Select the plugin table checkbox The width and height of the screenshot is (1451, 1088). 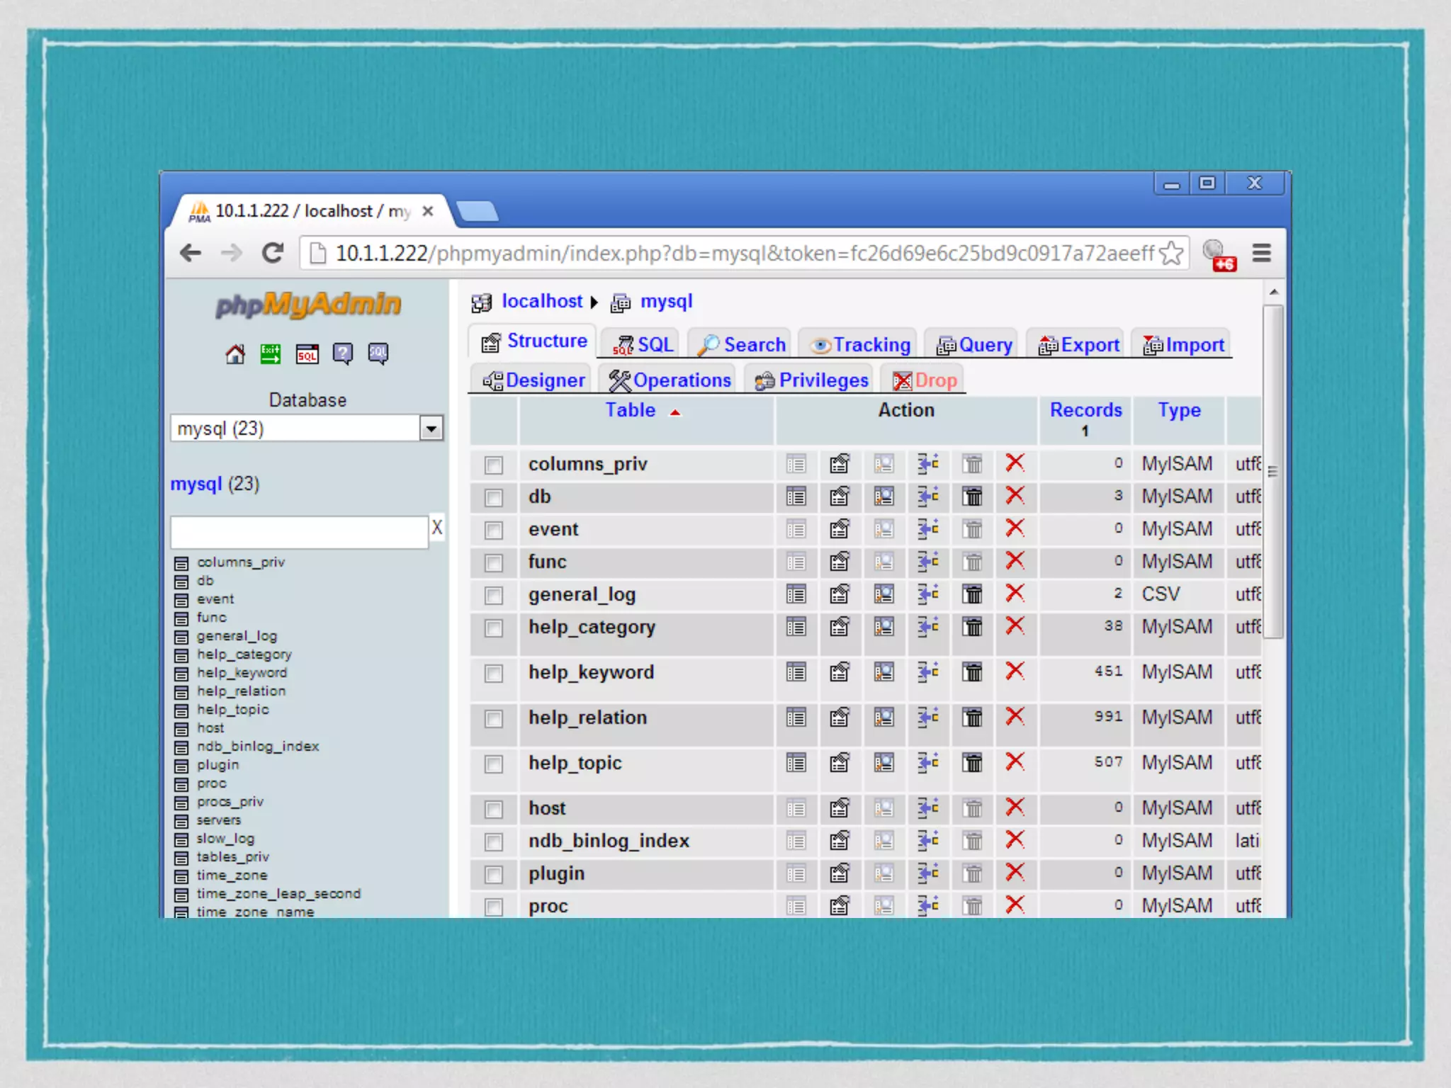coord(494,875)
